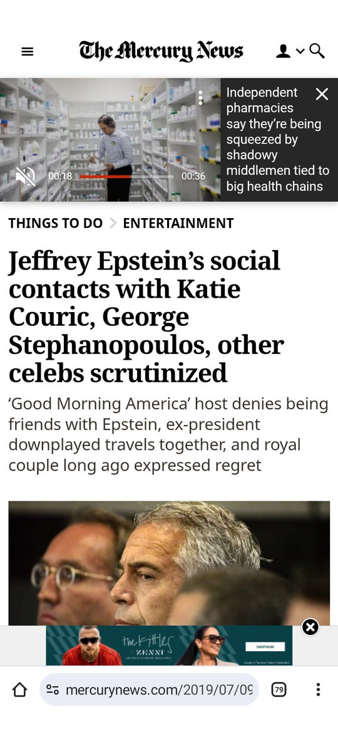Open the site info icon in address bar
Viewport: 338px width, 752px height.
click(x=53, y=690)
